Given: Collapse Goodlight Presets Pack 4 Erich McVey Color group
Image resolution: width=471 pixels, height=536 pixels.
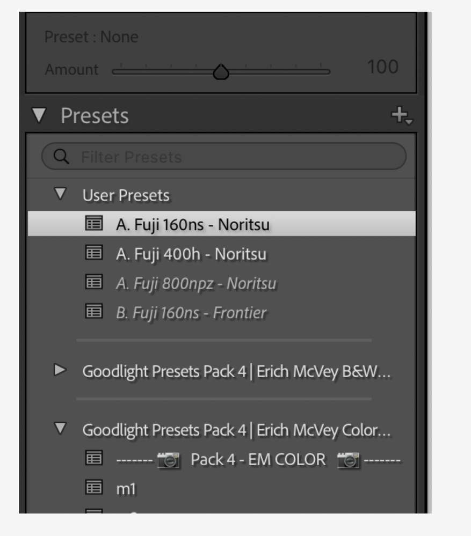Looking at the screenshot, I should [x=60, y=429].
